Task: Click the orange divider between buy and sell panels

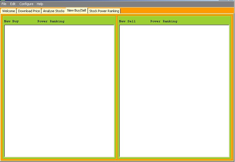Action: click(117, 89)
